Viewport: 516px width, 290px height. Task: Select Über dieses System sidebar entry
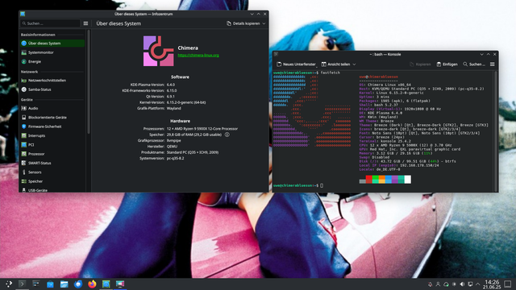[x=52, y=43]
